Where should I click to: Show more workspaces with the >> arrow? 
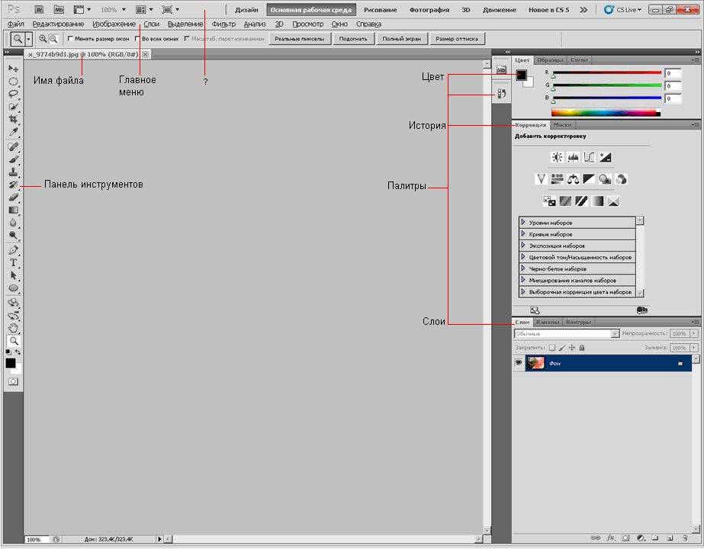click(x=583, y=9)
